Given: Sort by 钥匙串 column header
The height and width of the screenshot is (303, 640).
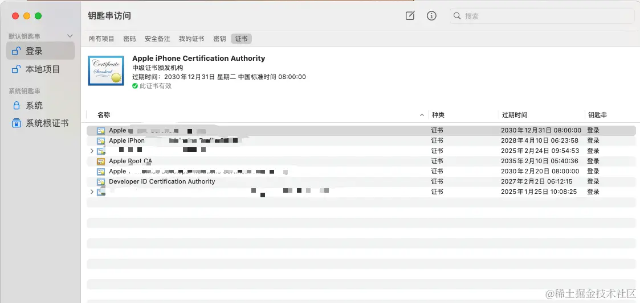Looking at the screenshot, I should 597,115.
